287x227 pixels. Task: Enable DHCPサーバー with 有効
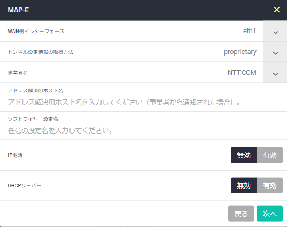(269, 185)
